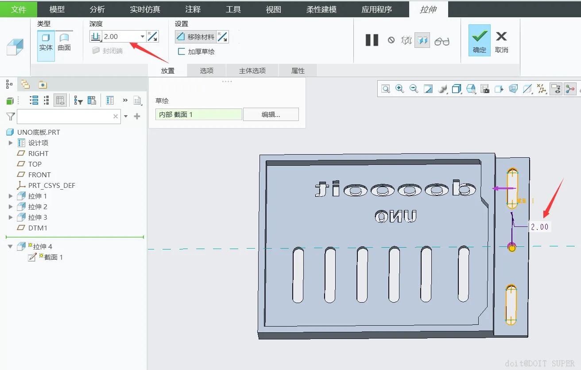This screenshot has height=370, width=581.
Task: Click the view manager camera icon
Action: pyautogui.click(x=485, y=89)
